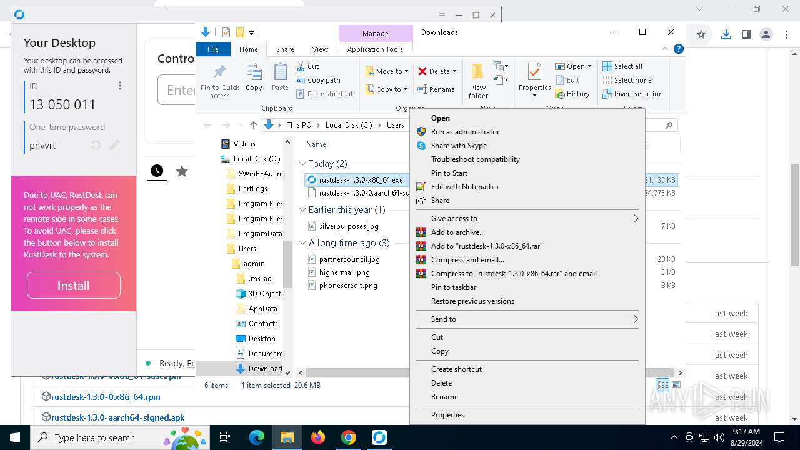This screenshot has height=450, width=800.
Task: Select Create shortcut from the context menu
Action: [527, 369]
